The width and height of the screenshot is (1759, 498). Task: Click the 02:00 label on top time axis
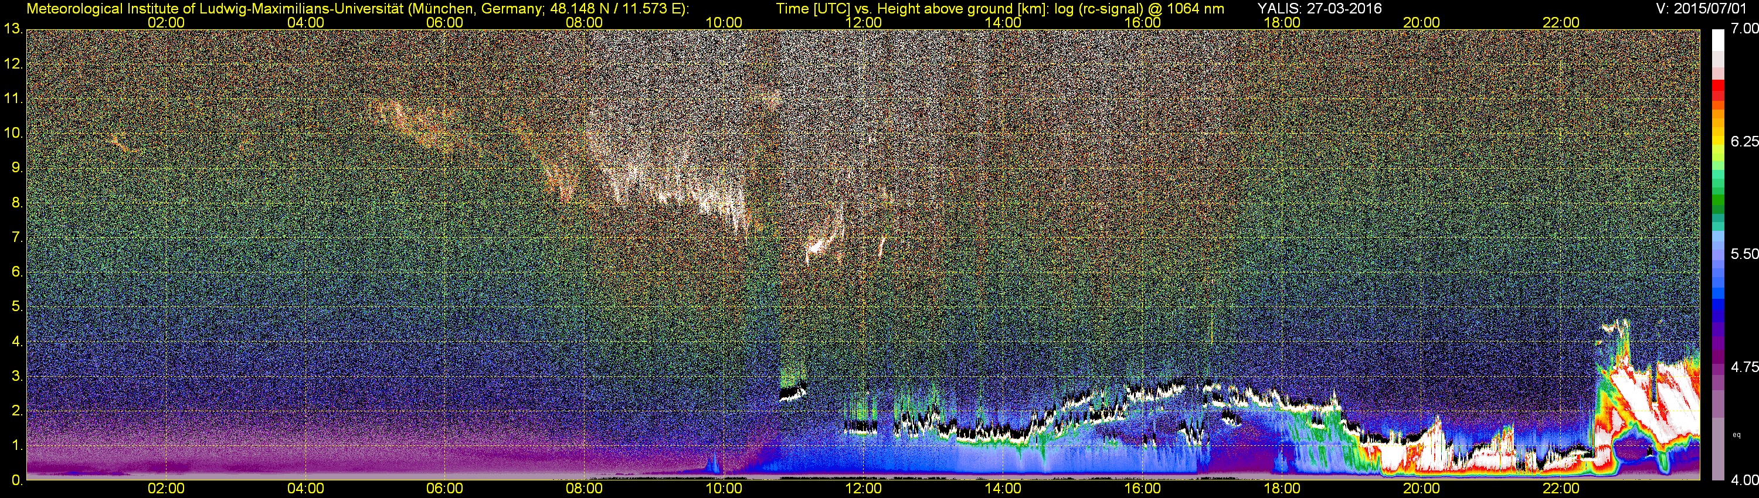click(166, 22)
